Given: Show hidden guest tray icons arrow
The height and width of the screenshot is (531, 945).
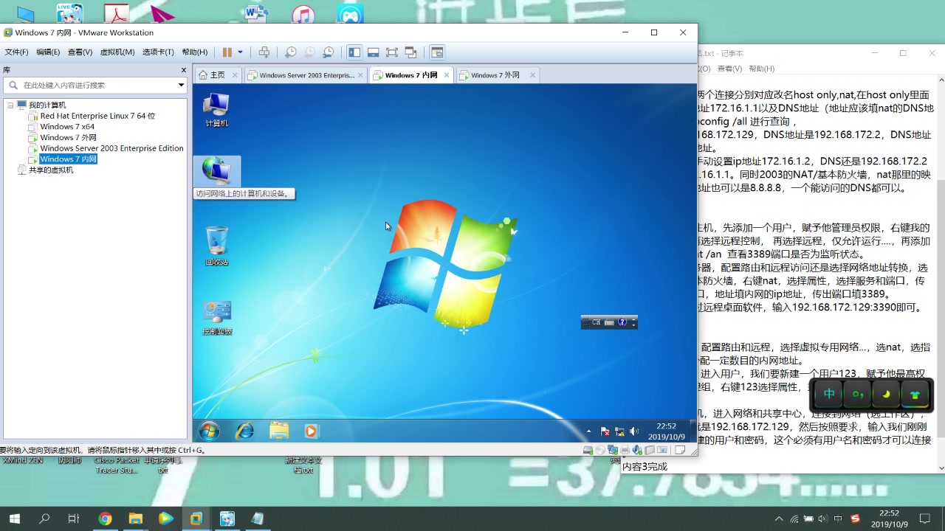Looking at the screenshot, I should coord(588,431).
